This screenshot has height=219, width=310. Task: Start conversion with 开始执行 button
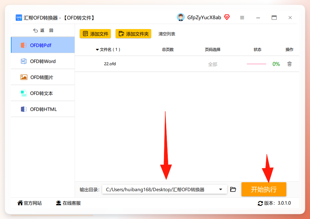pos(264,189)
